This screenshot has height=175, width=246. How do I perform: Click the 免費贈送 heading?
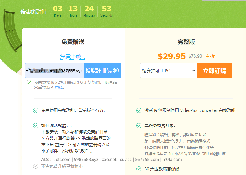tap(73, 42)
